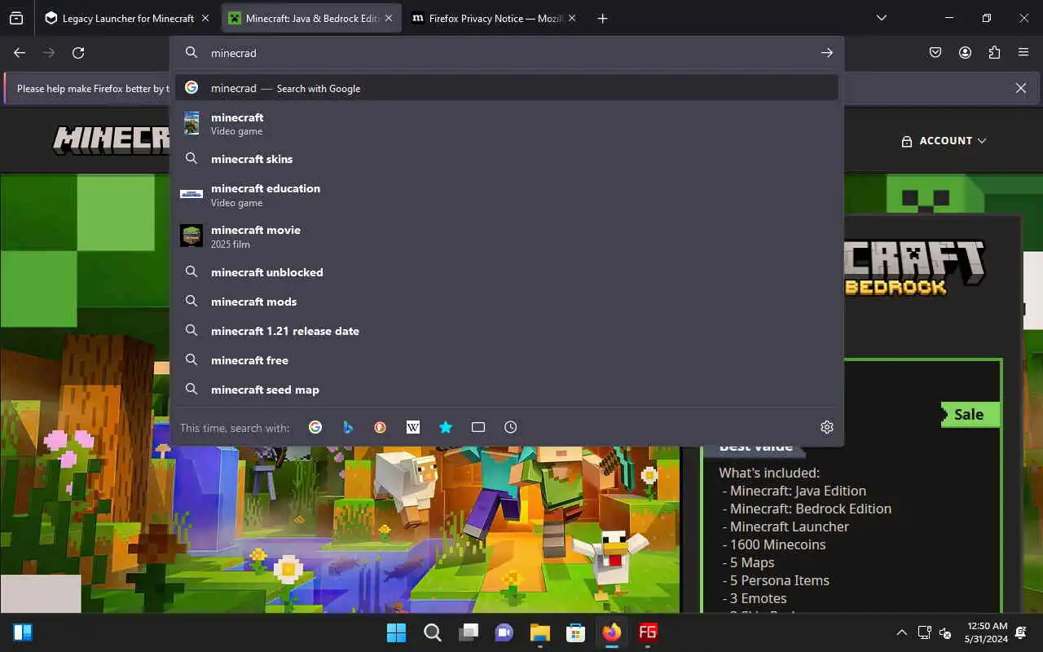The image size is (1043, 652).
Task: Dismiss the Firefox help notification bar
Action: point(1021,88)
